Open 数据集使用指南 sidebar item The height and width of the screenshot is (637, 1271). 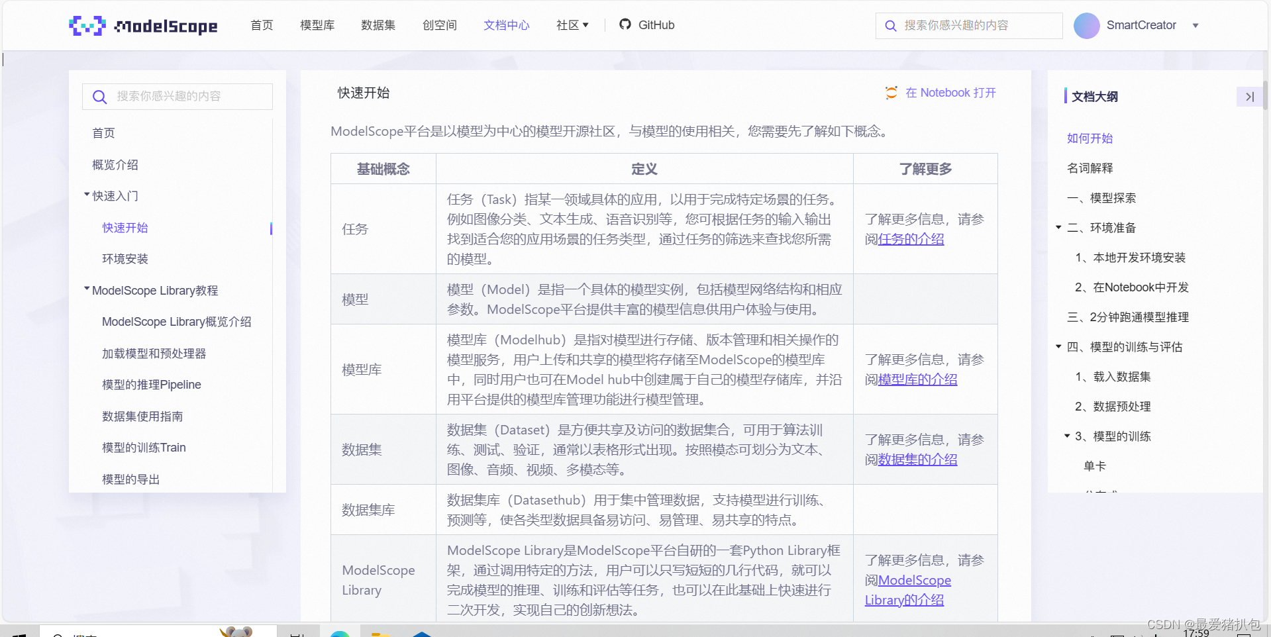pos(142,416)
